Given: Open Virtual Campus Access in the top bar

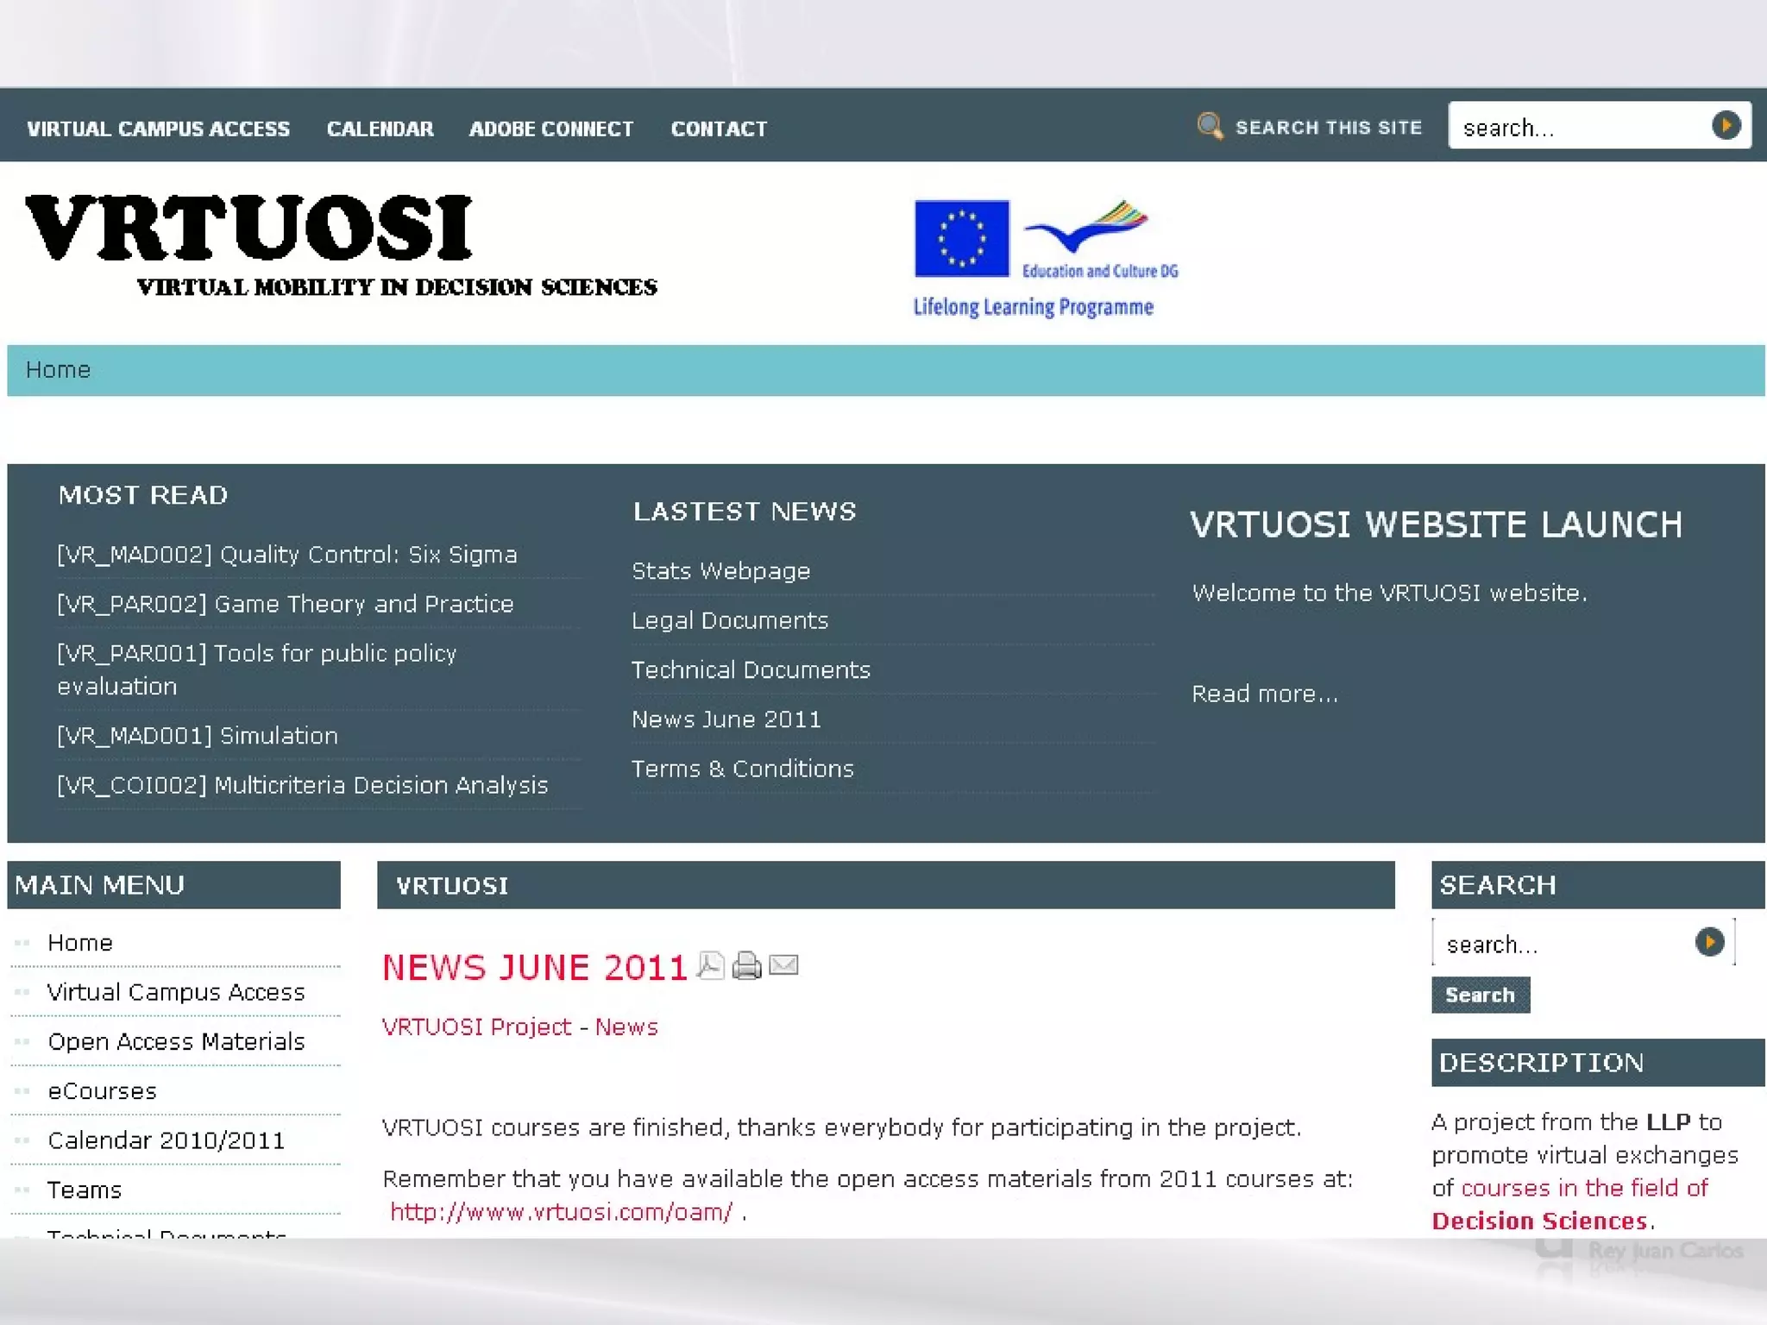Looking at the screenshot, I should coord(159,129).
